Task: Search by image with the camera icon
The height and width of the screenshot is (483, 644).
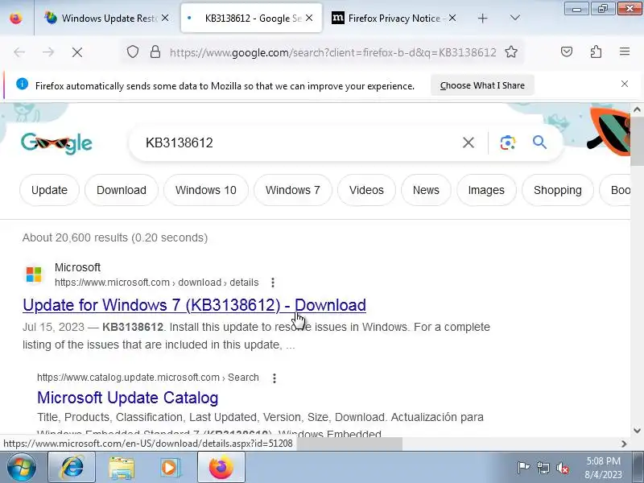Action: (508, 143)
